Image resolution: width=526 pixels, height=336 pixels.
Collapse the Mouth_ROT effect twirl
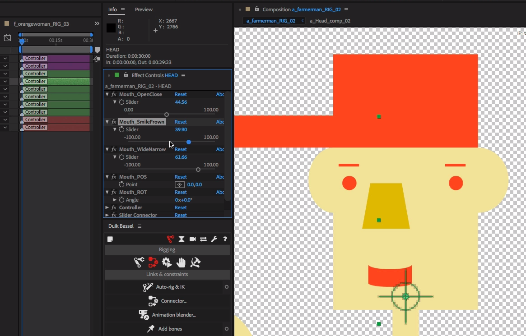(x=107, y=192)
